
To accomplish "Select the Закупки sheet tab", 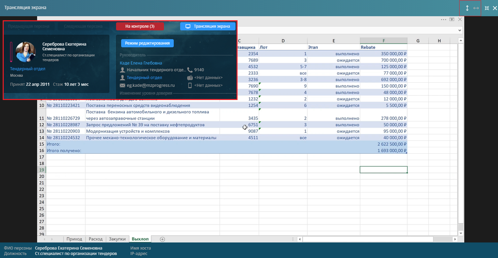I will [117, 239].
